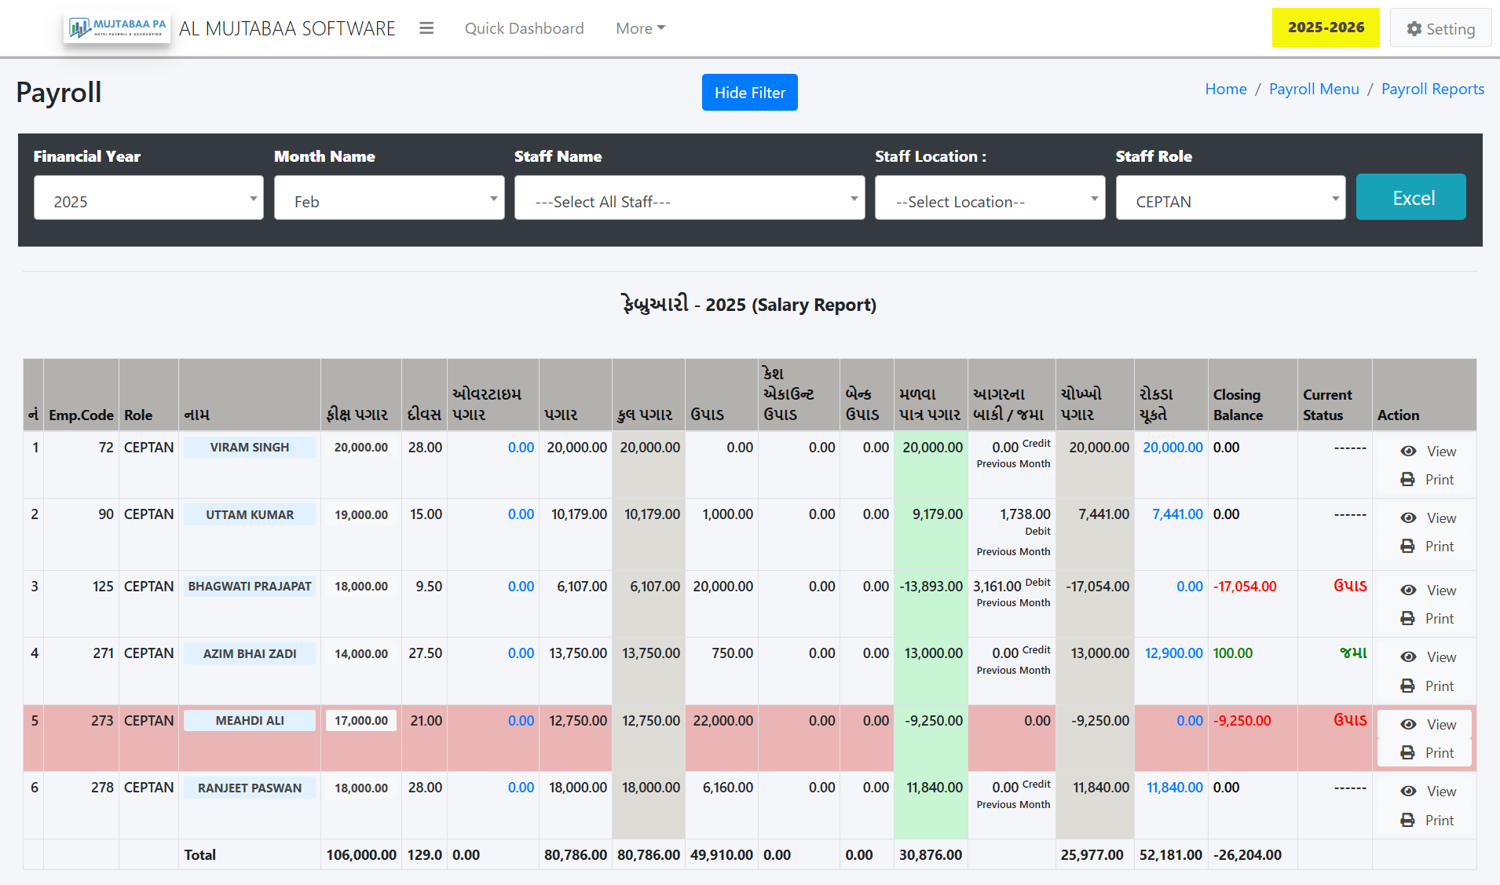Open the Staff Role dropdown showing CEPTAN

pos(1230,201)
